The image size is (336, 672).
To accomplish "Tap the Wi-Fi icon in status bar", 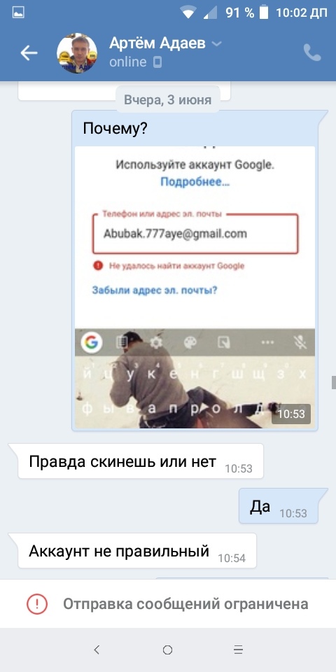I will (x=188, y=13).
